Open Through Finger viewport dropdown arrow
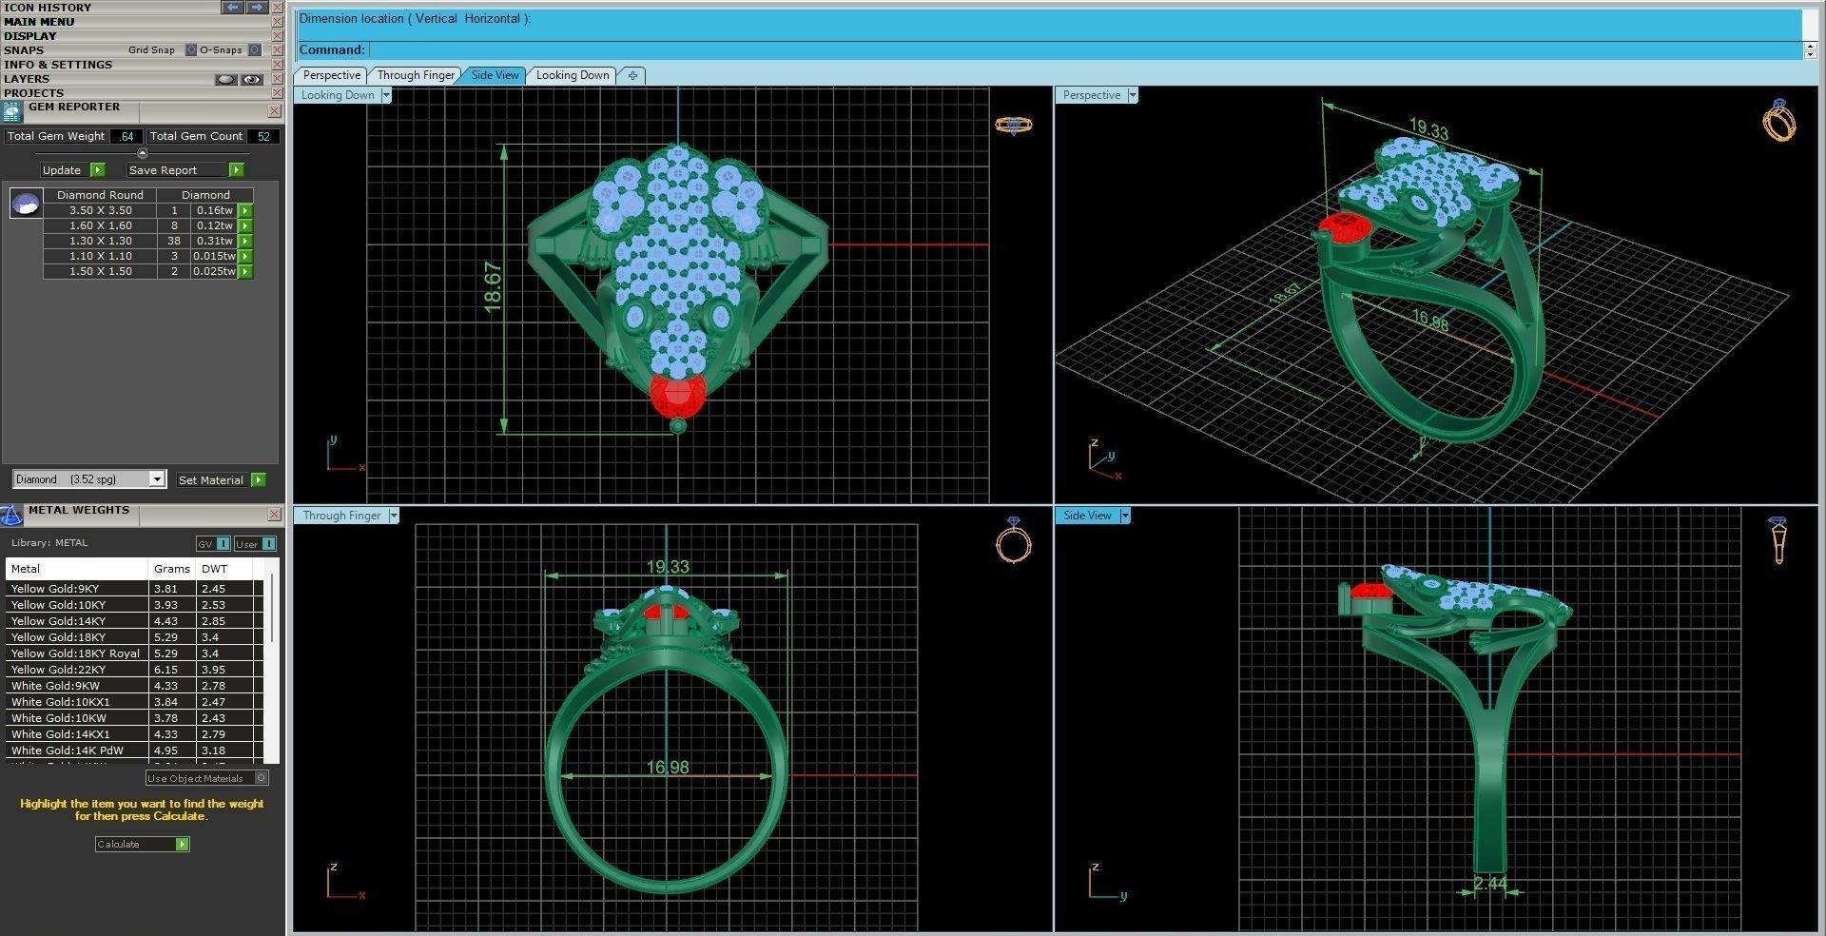The image size is (1826, 936). pyautogui.click(x=394, y=516)
